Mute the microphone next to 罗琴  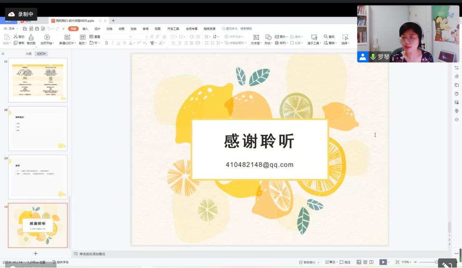[x=373, y=57]
